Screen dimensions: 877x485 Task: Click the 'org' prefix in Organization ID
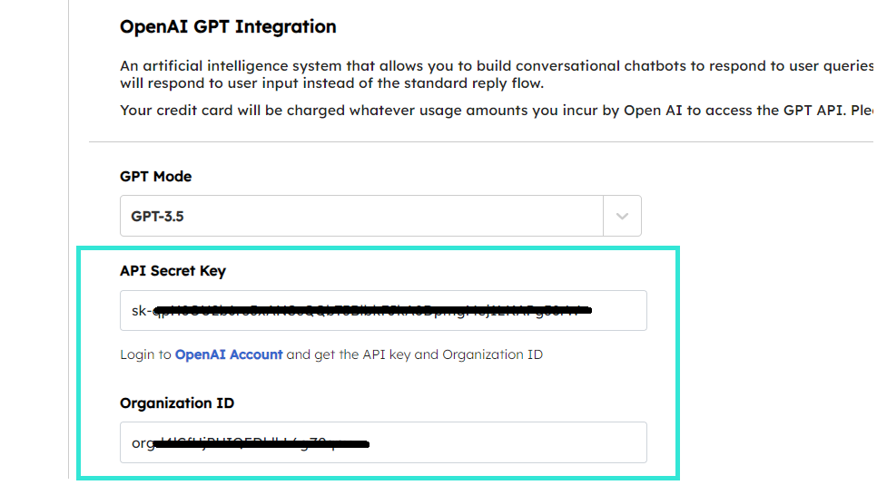pos(143,444)
